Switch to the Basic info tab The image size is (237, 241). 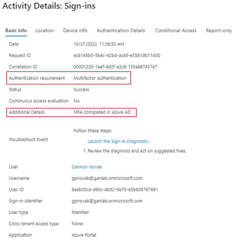tap(16, 30)
